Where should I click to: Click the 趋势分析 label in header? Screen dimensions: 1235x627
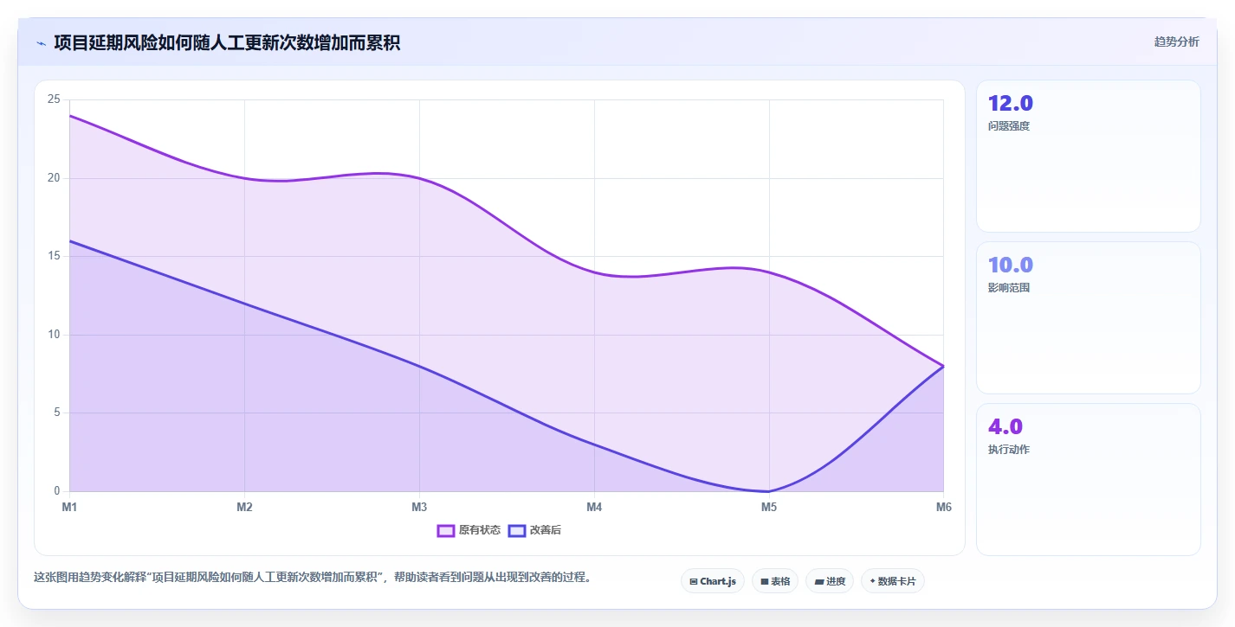click(1177, 42)
